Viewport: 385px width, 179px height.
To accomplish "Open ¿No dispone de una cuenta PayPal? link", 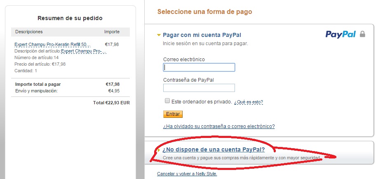I will 214,149.
